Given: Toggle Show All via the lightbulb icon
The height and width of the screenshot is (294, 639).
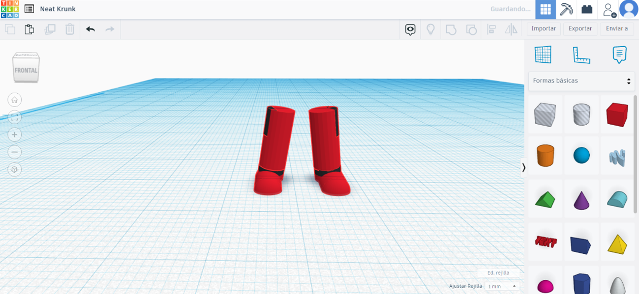Looking at the screenshot, I should (x=430, y=29).
